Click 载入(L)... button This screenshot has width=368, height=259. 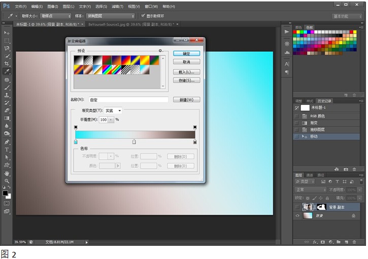(187, 72)
